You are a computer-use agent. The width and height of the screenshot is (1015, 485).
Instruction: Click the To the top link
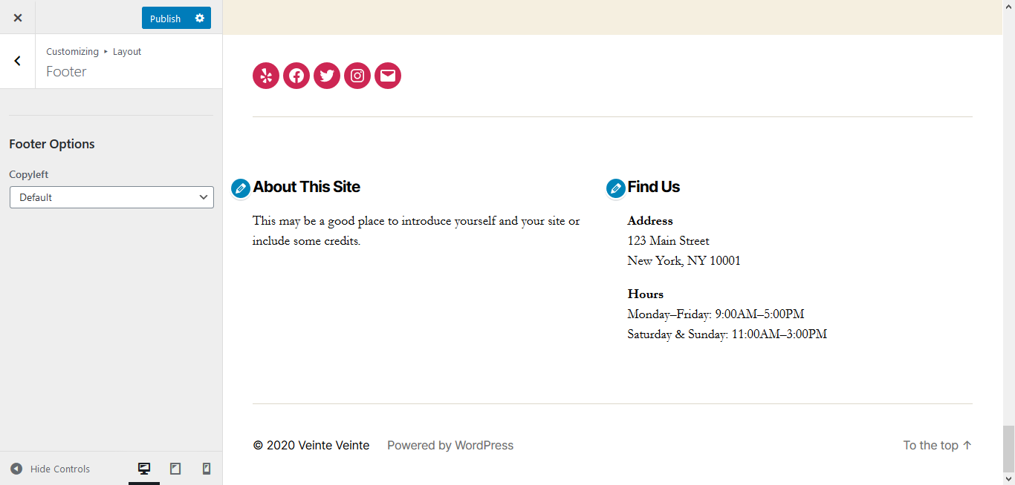click(x=938, y=445)
